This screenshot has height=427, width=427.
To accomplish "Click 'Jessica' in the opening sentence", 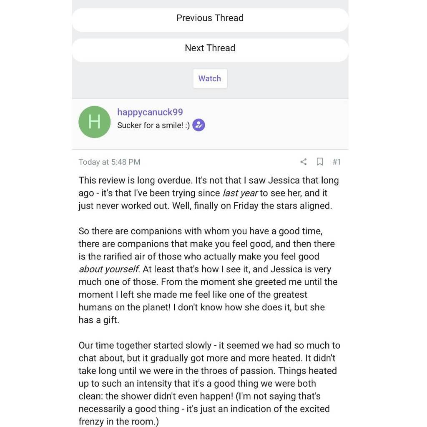I will pos(284,181).
